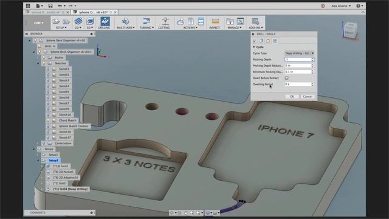This screenshot has width=389, height=219.
Task: Click the Setup Sheet icon in Actions
Action: point(201,21)
